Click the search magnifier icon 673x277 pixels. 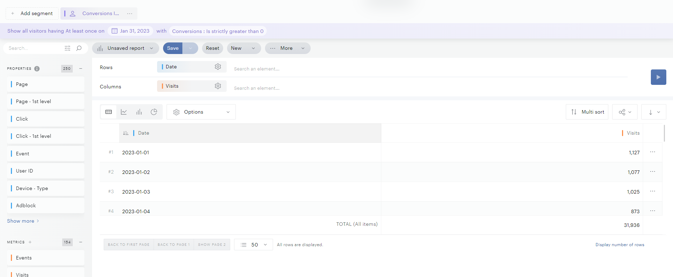pyautogui.click(x=79, y=48)
